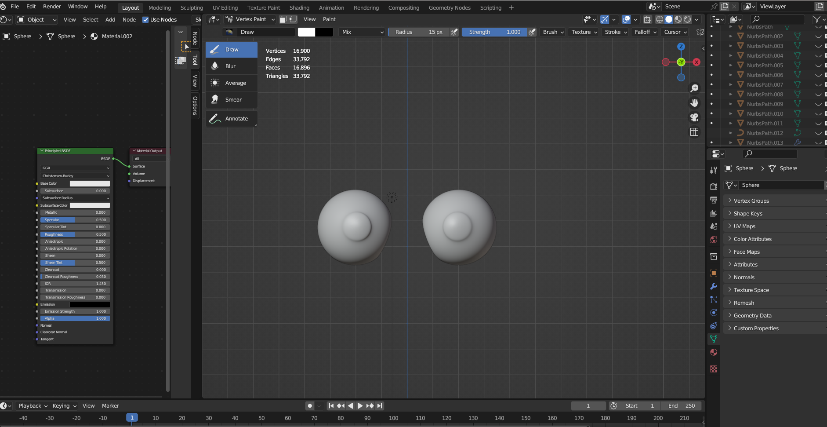Enable rendered viewport shading
Viewport: 827px width, 427px height.
687,19
